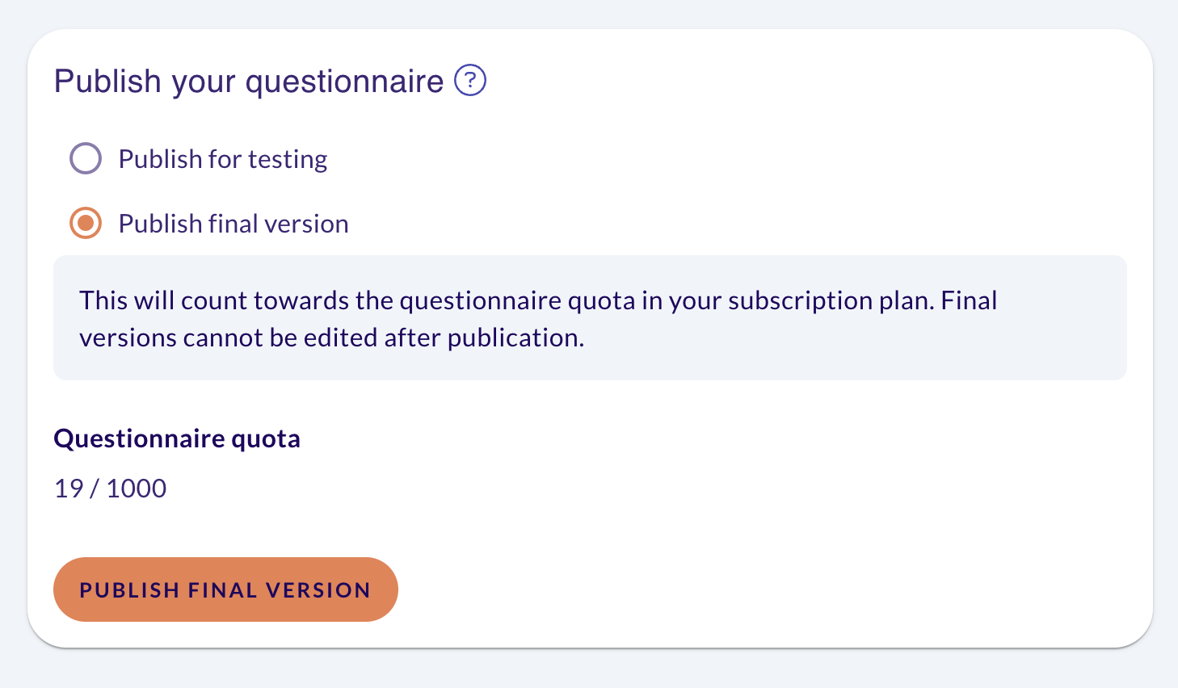Click the 'This will count towards' message line

coord(538,300)
